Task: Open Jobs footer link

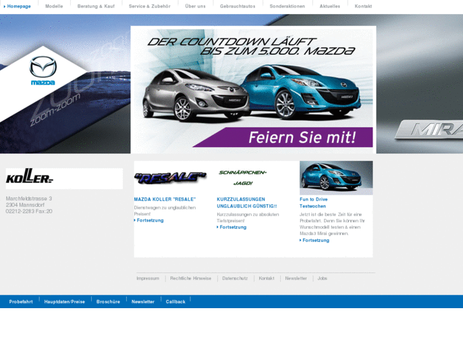Action: pyautogui.click(x=322, y=278)
